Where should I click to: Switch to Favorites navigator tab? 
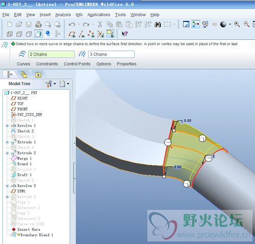(38, 75)
